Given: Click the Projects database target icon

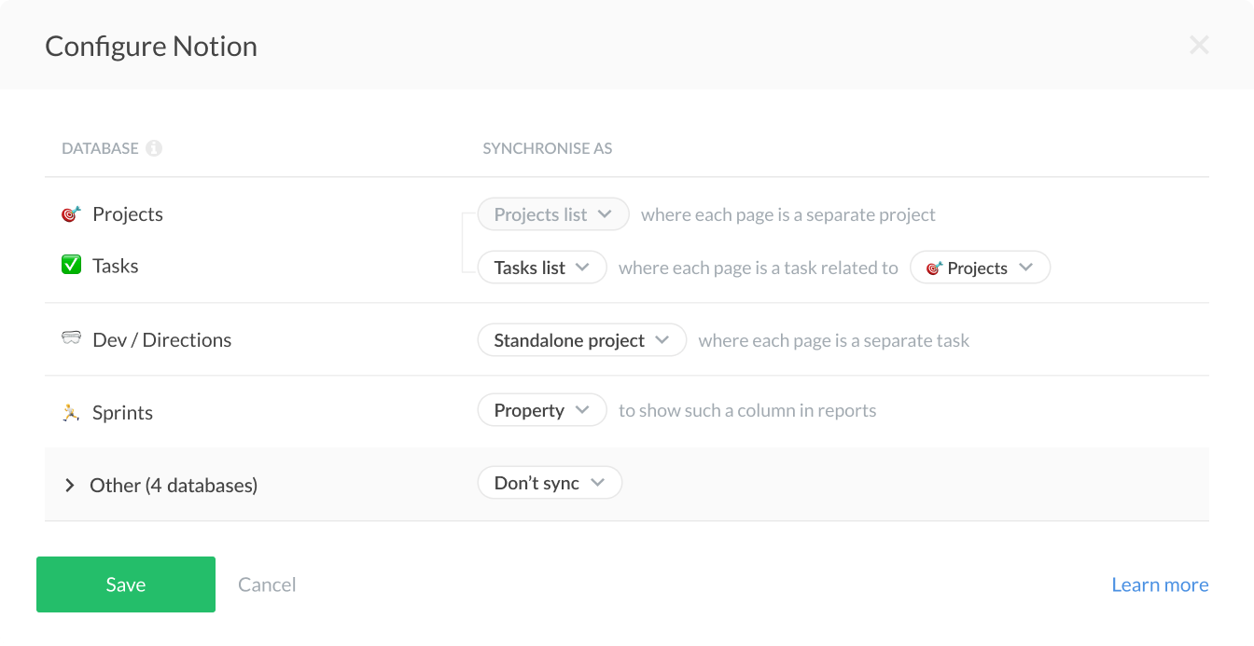Looking at the screenshot, I should click(70, 213).
